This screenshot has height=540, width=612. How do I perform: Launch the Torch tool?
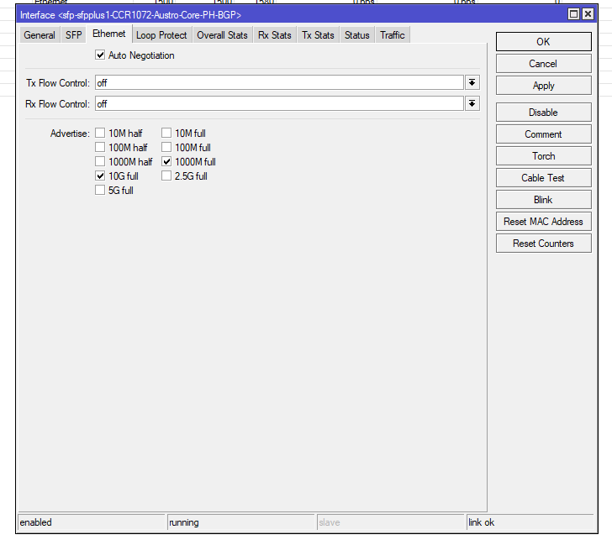543,156
